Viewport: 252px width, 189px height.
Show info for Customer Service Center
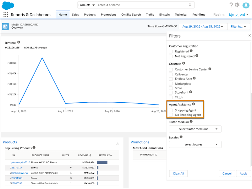click(210, 69)
